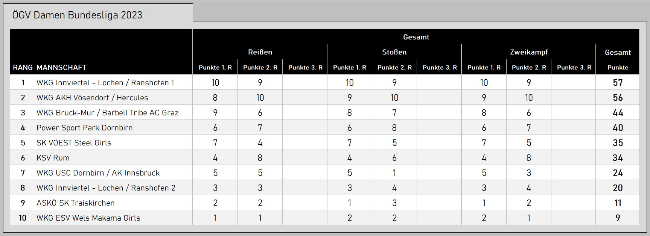The height and width of the screenshot is (236, 650).
Task: Click SK VÖEST Steel Girls team name
Action: pos(74,143)
